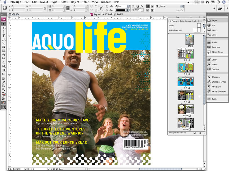The width and height of the screenshot is (229, 171).
Task: Toggle No text wrap button
Action: point(148,6)
